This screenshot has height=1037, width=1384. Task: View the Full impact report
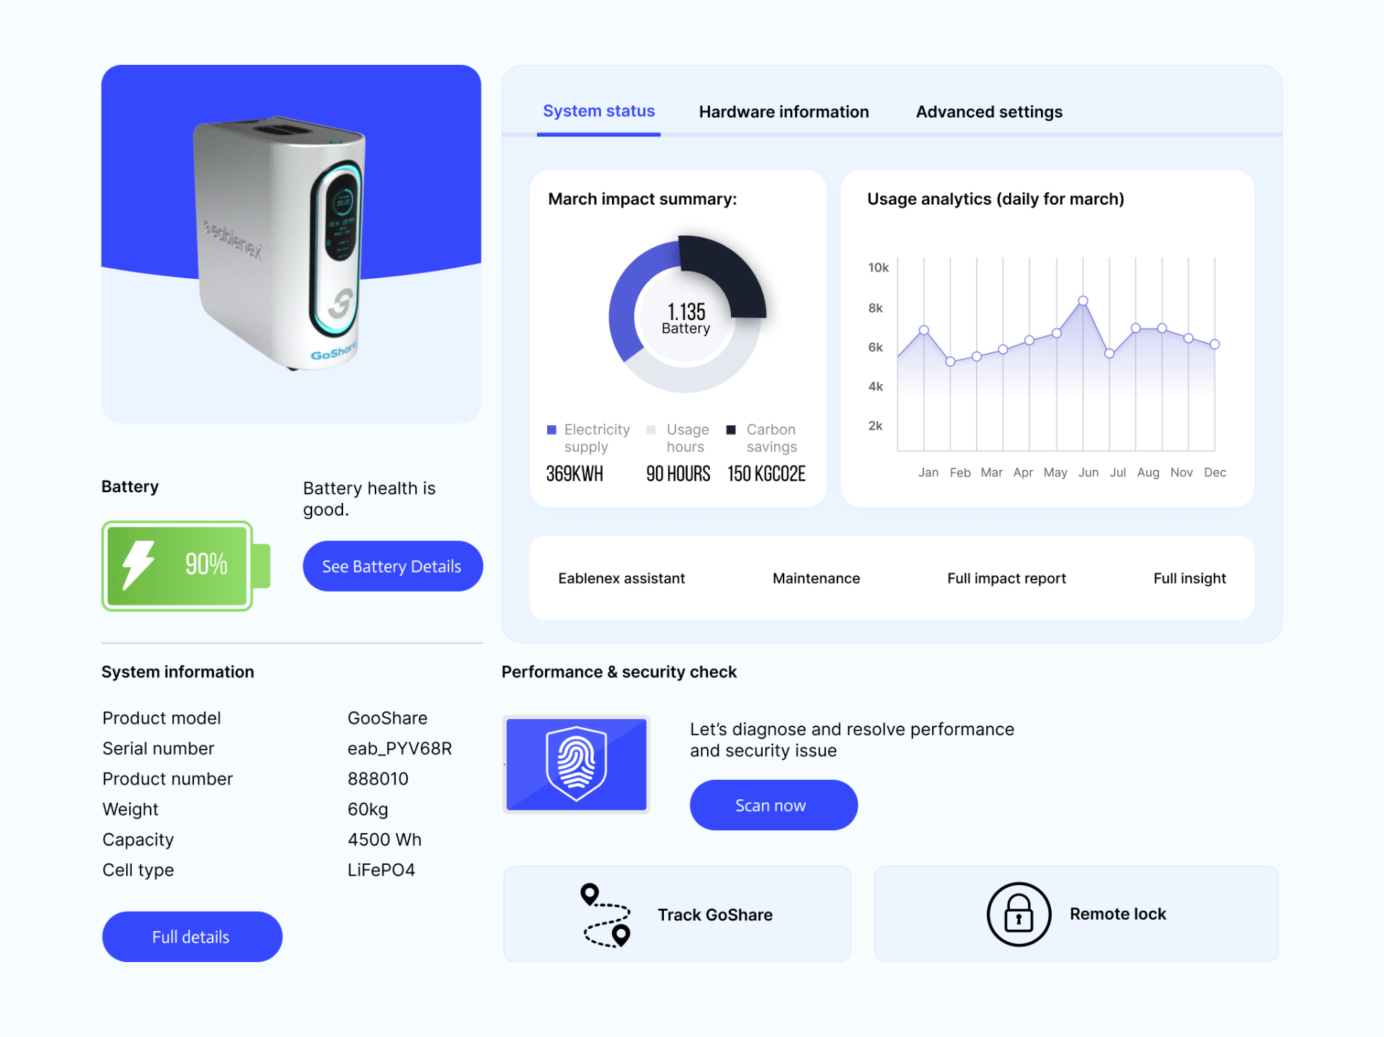[x=1006, y=578]
